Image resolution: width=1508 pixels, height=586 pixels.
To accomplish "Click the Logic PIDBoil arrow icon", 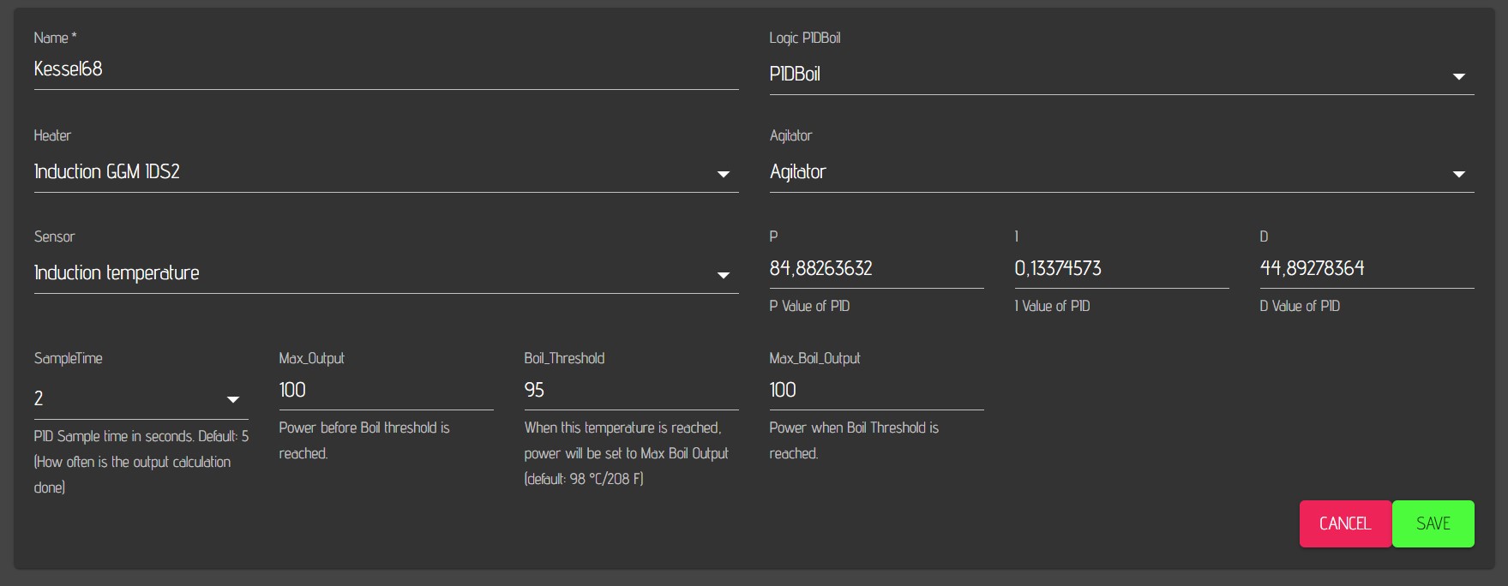I will [x=1458, y=77].
